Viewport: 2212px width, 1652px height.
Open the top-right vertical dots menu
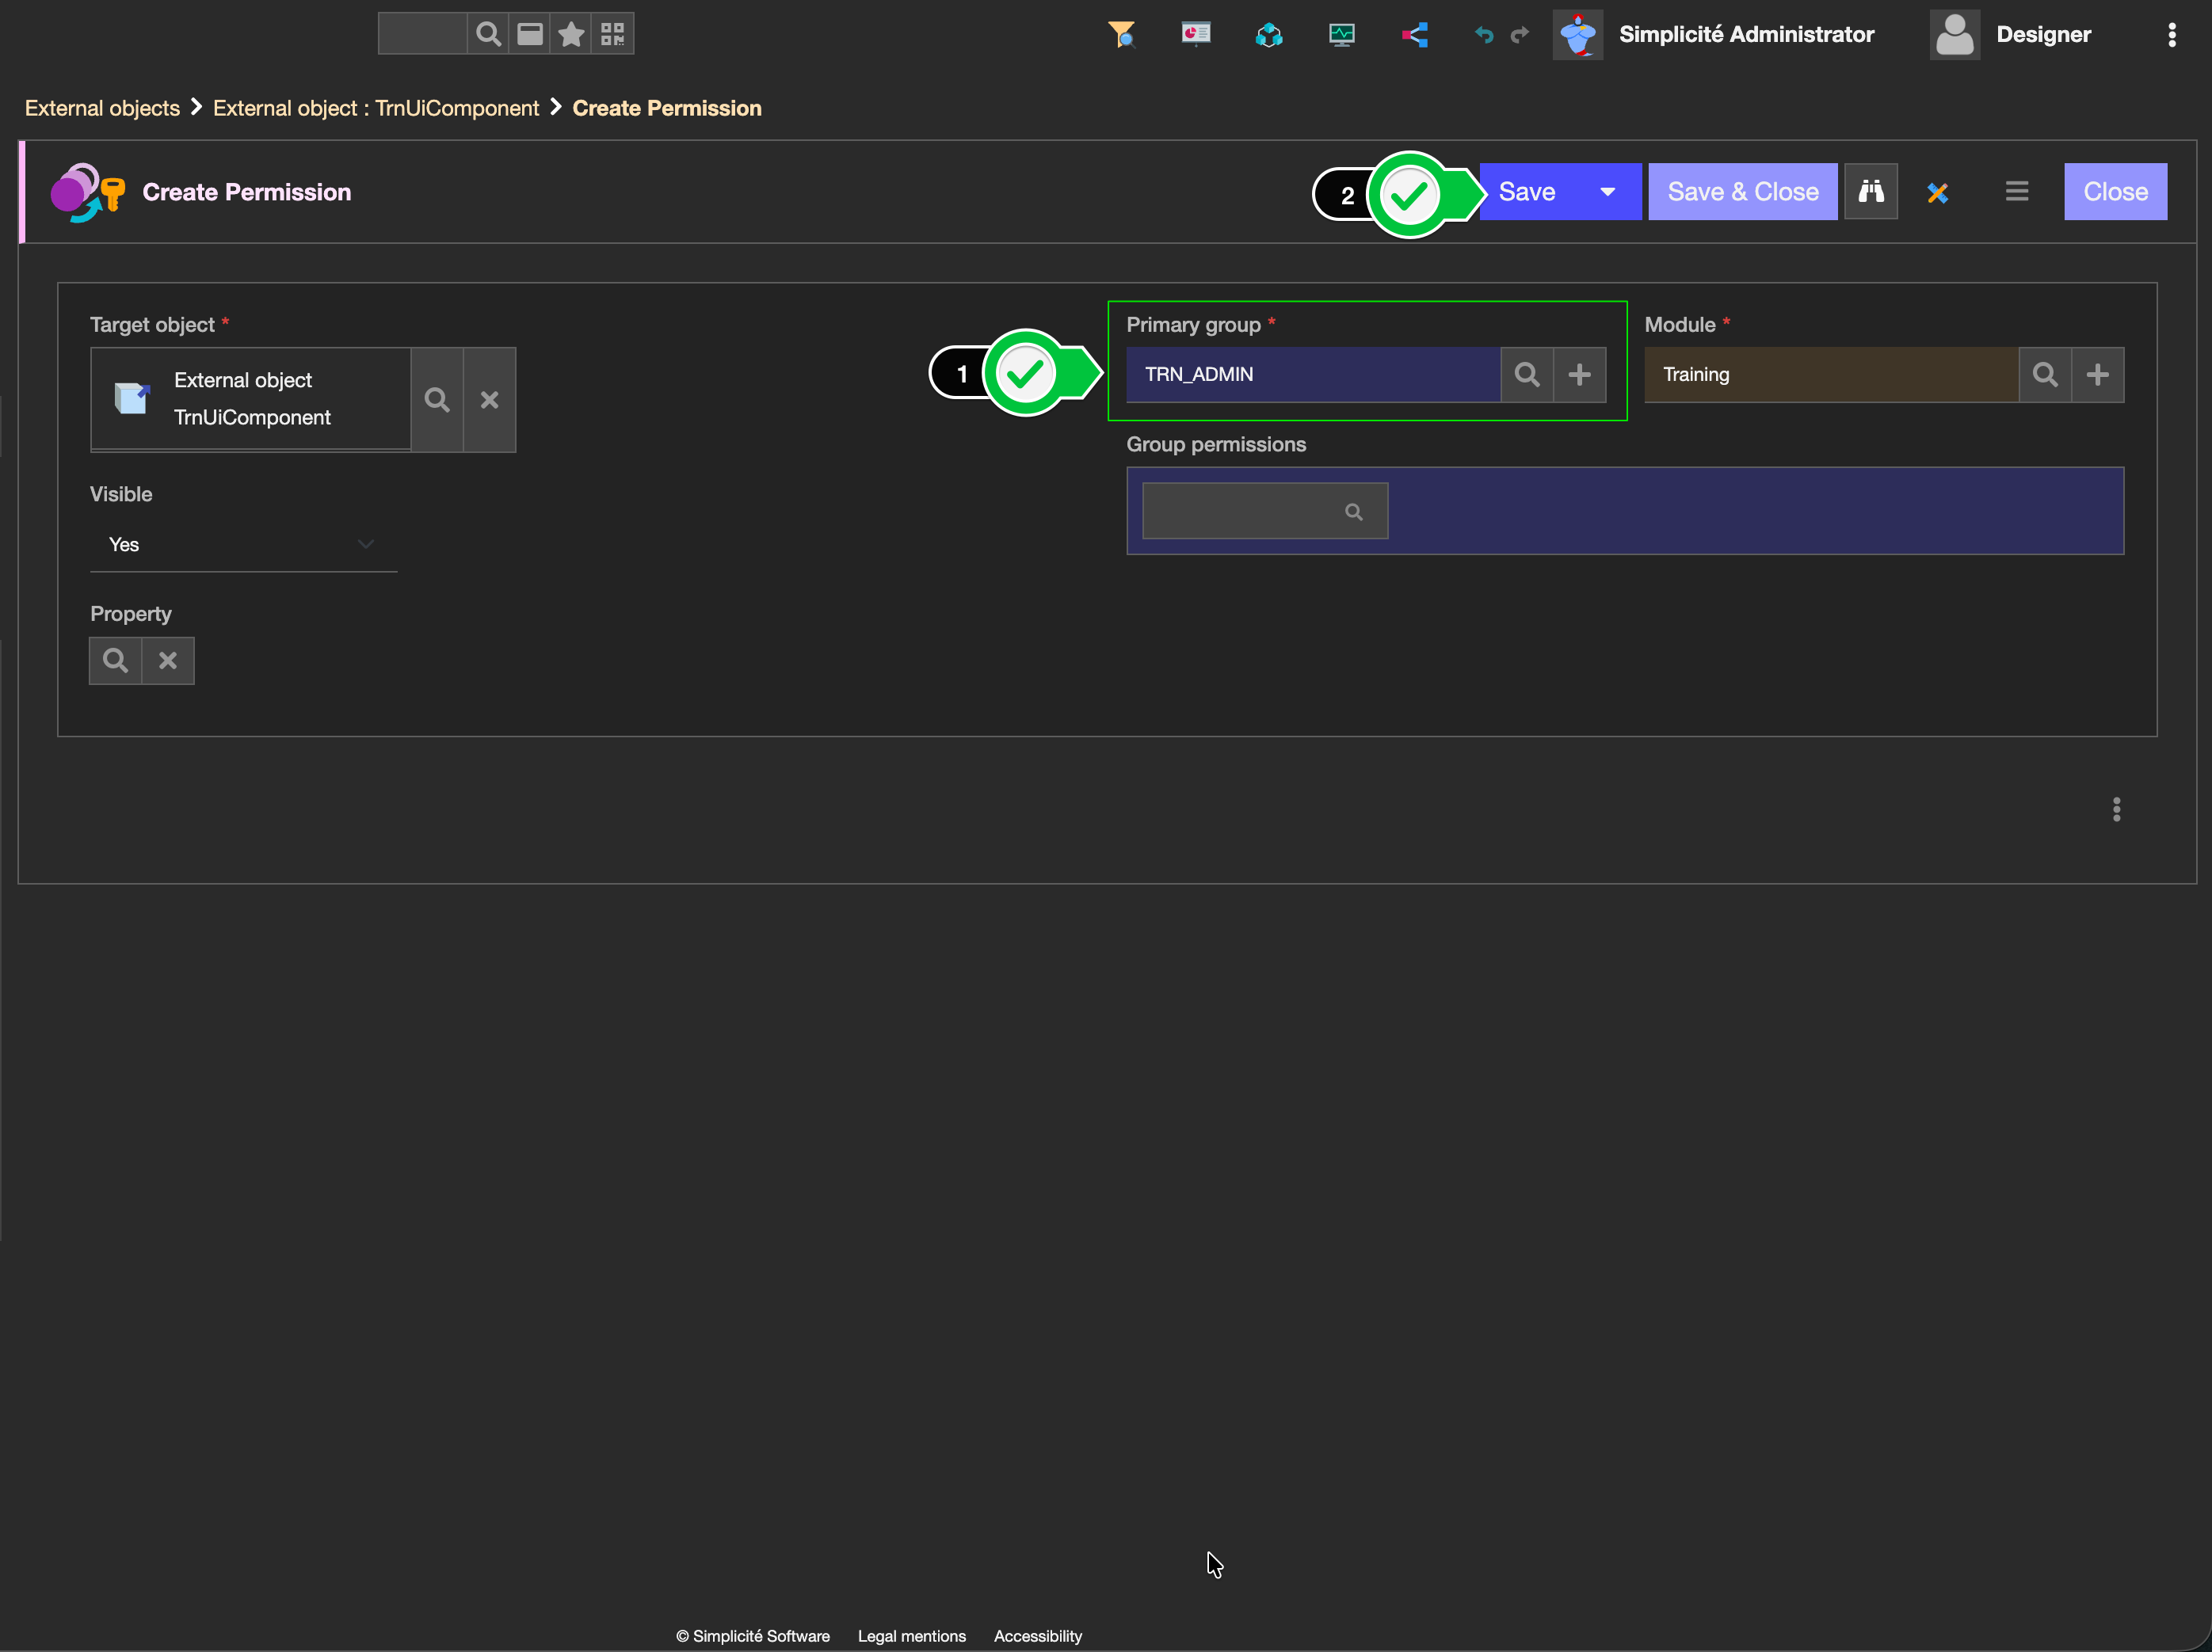point(2171,35)
